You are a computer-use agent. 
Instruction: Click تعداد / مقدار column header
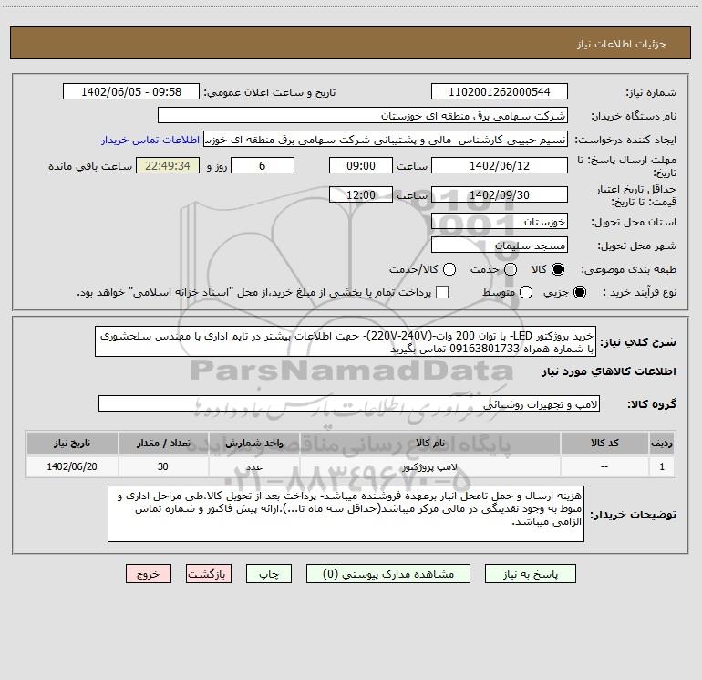click(x=163, y=443)
